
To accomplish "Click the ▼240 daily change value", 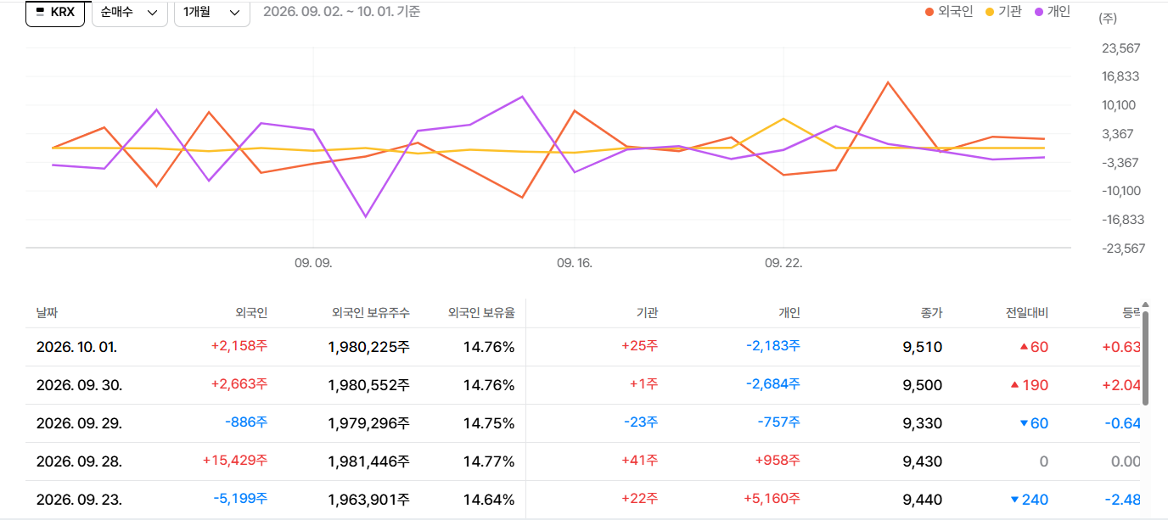I will point(1029,500).
